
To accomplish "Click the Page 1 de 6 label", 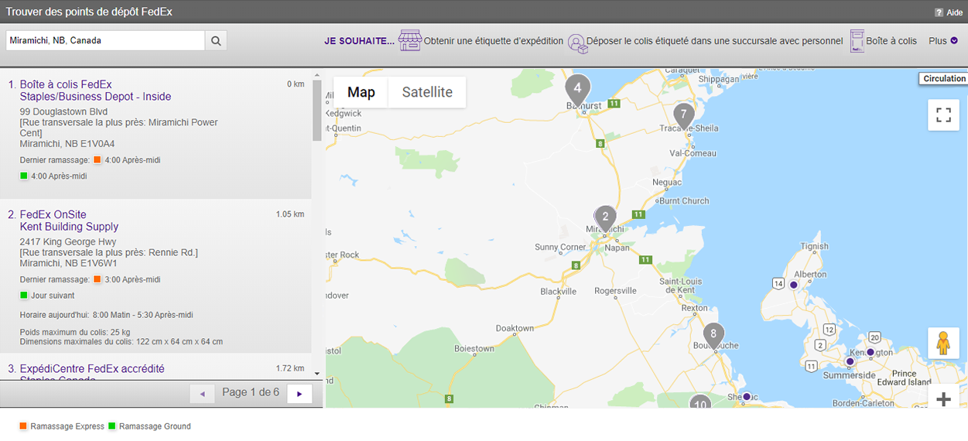I will 251,392.
